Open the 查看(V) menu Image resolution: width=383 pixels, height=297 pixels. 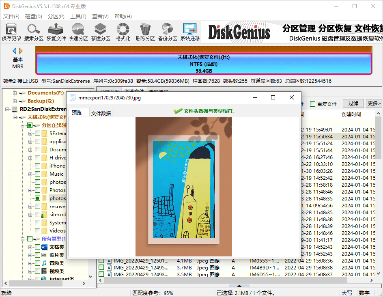[100, 16]
